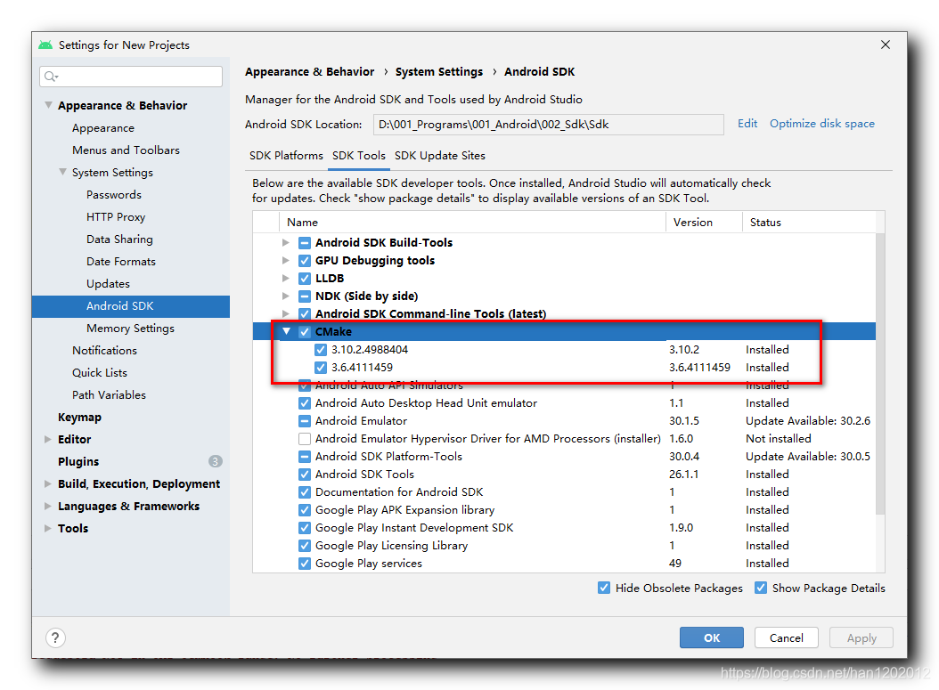Focus the settings search box
939x690 pixels.
point(131,77)
